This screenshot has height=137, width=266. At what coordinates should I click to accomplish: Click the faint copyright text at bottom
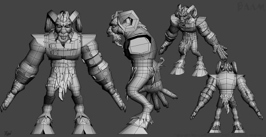pyautogui.click(x=219, y=135)
